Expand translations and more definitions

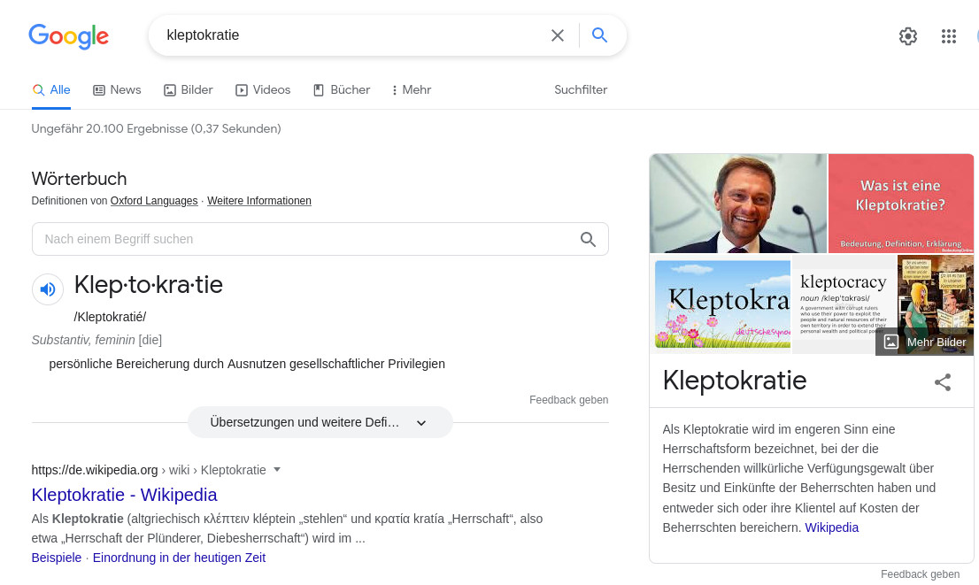tap(320, 422)
